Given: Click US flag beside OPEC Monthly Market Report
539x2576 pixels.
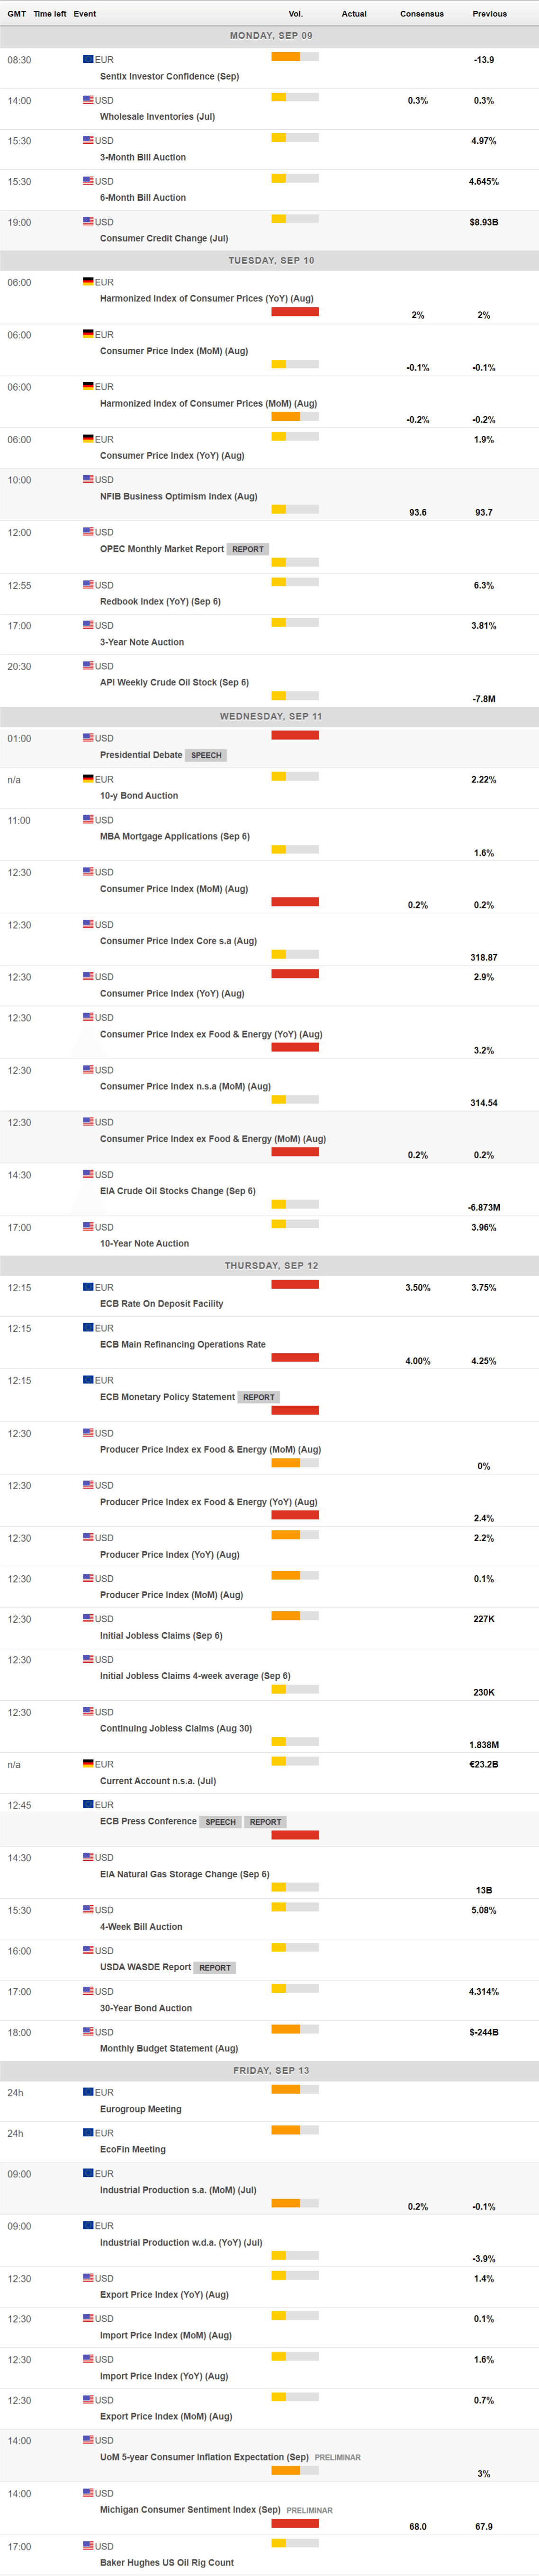Looking at the screenshot, I should (x=88, y=532).
